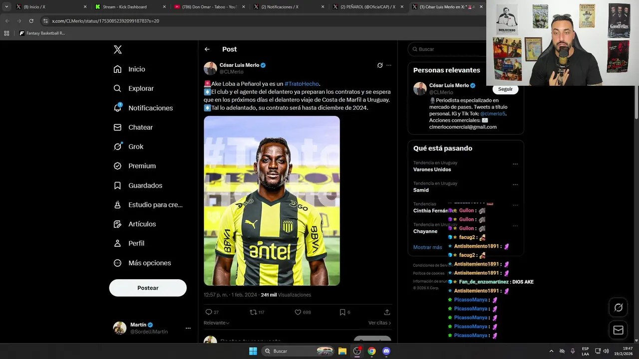Click the apps grid icon in bookmarks bar
The image size is (639, 359).
6,33
